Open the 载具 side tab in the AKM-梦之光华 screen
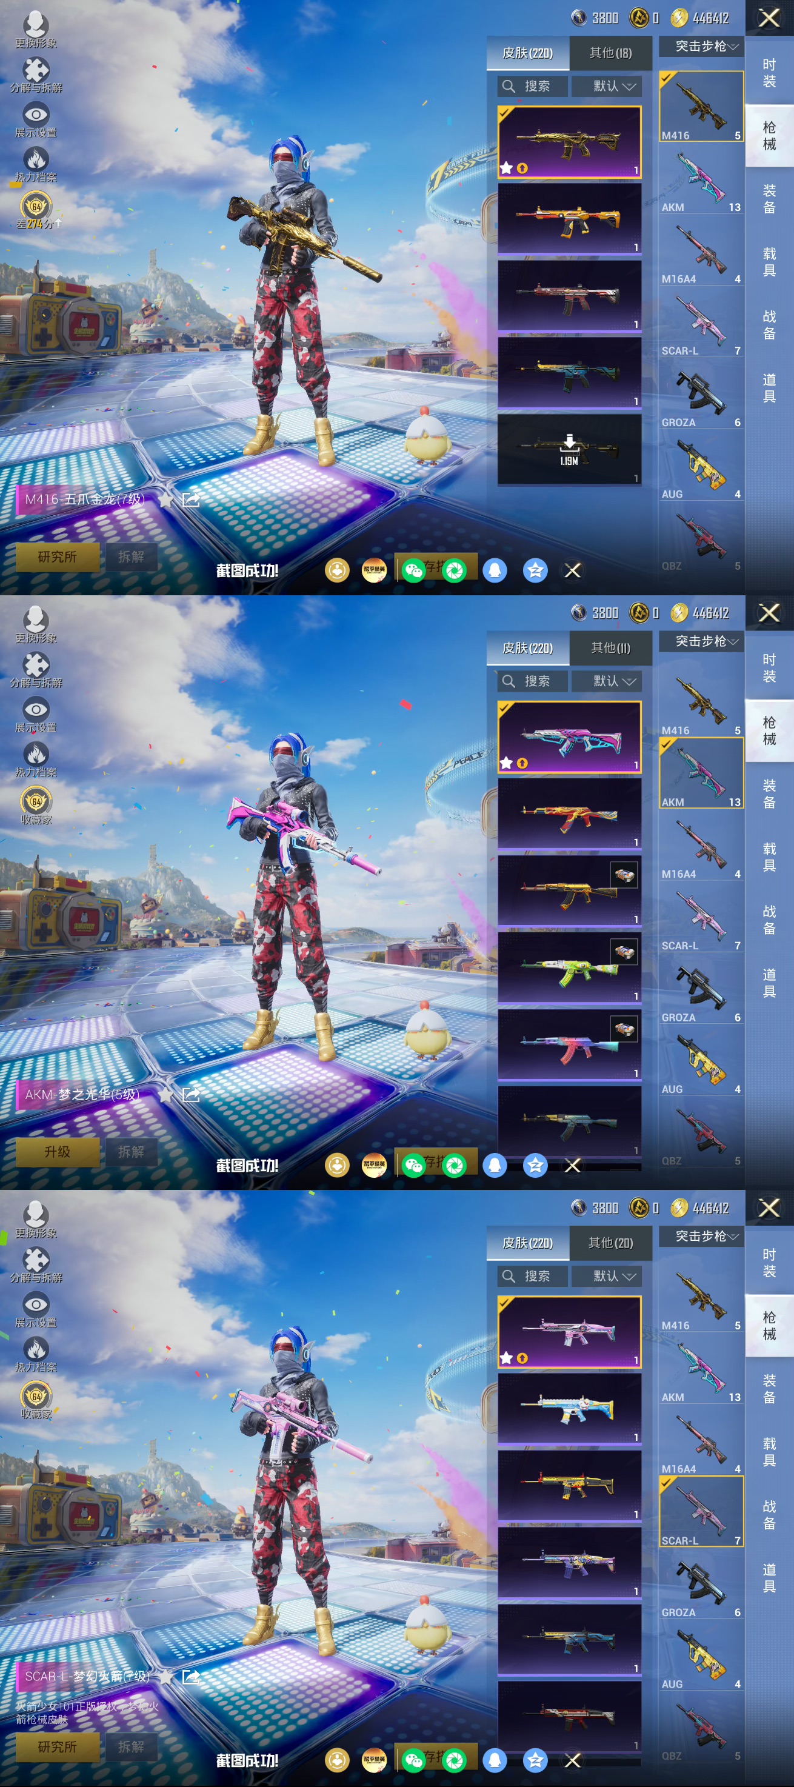This screenshot has height=1787, width=794. pos(769,857)
